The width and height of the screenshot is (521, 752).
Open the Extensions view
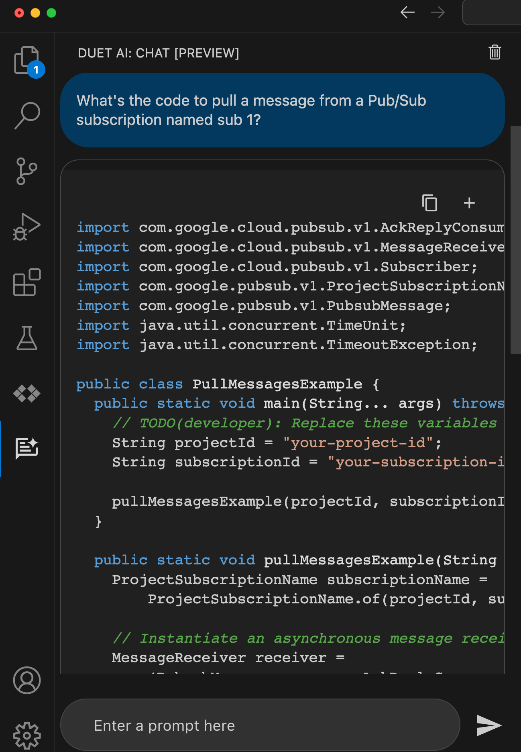27,282
